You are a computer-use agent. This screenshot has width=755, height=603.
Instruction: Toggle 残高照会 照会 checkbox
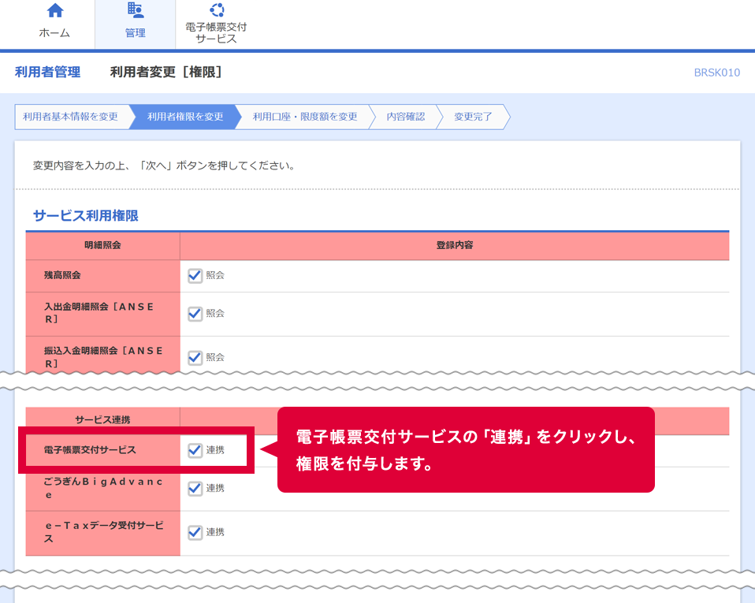[195, 276]
